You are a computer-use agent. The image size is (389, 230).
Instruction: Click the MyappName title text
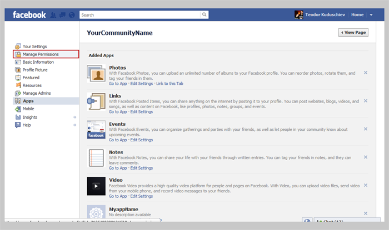[x=123, y=209]
